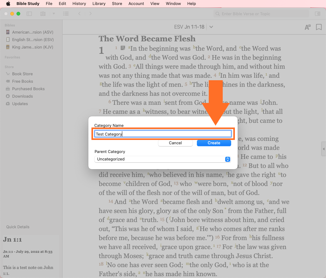
Task: Go back with the left arrow
Action: (x=80, y=14)
